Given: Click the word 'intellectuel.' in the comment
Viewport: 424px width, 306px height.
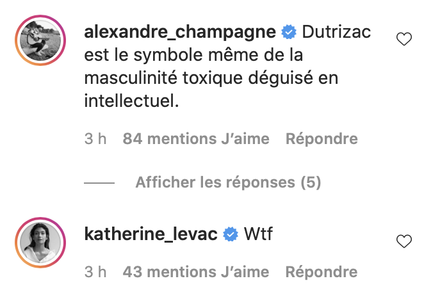Looking at the screenshot, I should pyautogui.click(x=131, y=101).
